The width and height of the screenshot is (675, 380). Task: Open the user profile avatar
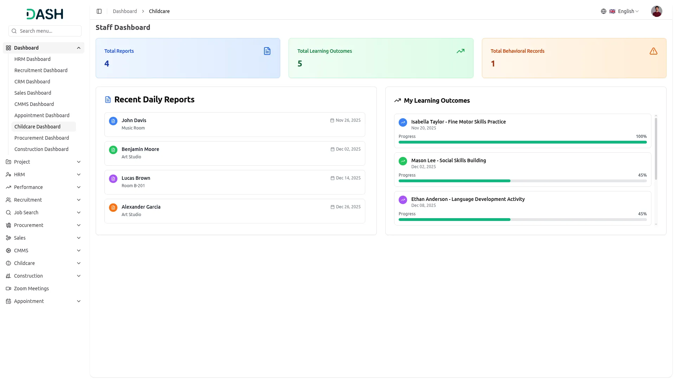[656, 11]
